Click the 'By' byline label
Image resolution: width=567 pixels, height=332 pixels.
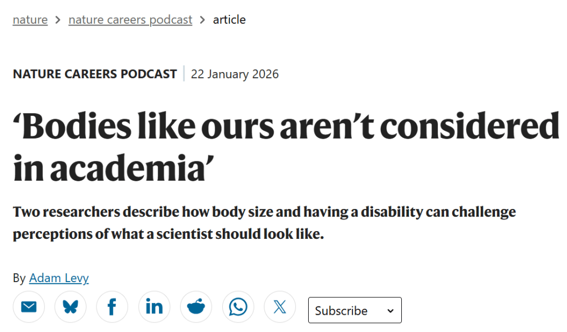click(x=19, y=278)
